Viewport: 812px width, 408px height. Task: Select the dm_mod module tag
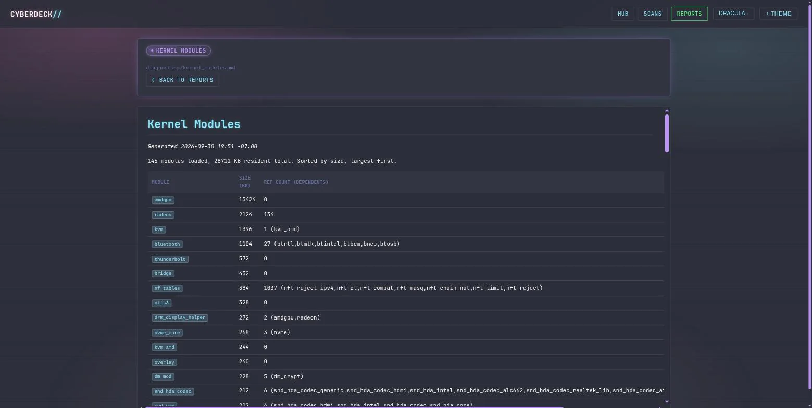[x=163, y=377]
